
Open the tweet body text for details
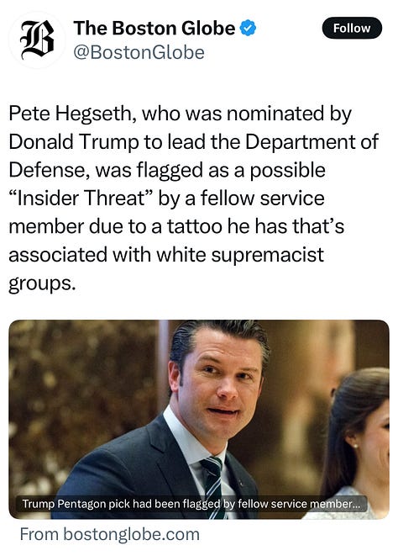(193, 199)
